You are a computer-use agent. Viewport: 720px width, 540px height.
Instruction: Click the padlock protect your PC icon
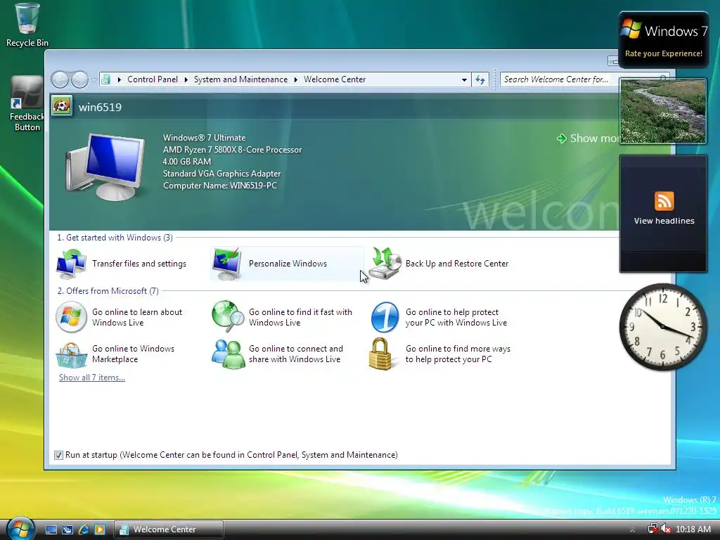tap(380, 354)
